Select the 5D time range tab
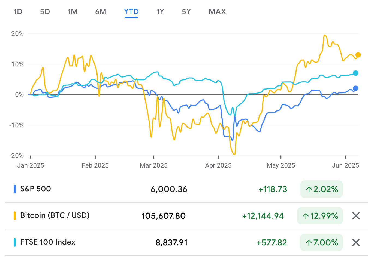368x259 pixels. click(x=45, y=12)
